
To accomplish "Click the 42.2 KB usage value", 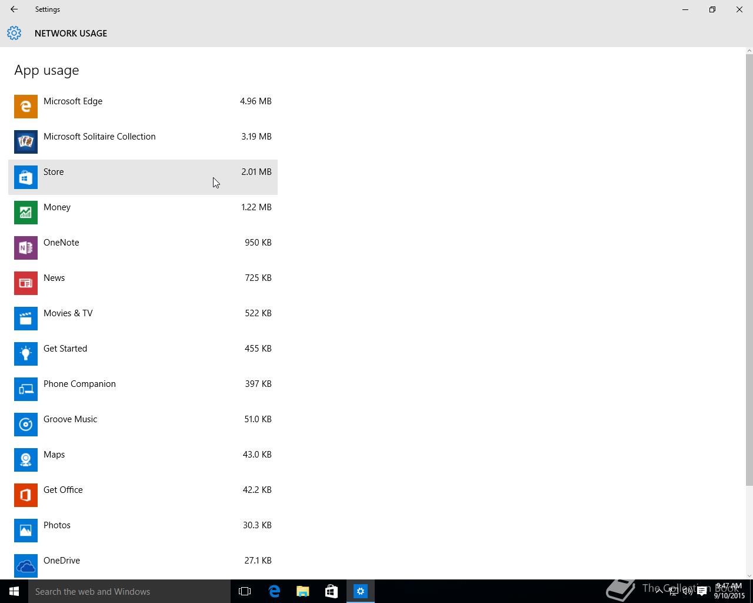I will [257, 490].
